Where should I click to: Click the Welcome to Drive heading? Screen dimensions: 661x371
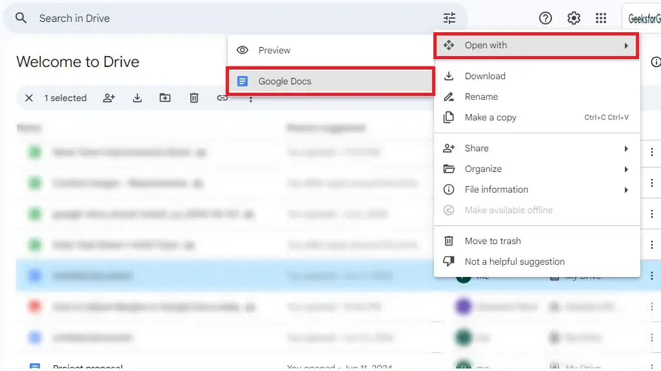point(77,62)
